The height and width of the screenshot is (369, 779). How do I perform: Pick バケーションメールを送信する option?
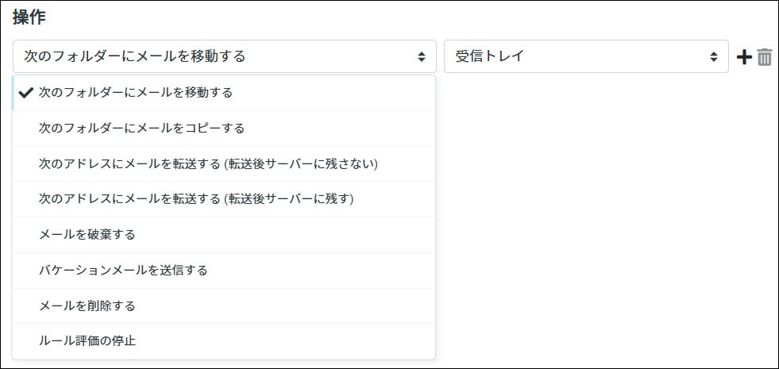click(x=123, y=270)
